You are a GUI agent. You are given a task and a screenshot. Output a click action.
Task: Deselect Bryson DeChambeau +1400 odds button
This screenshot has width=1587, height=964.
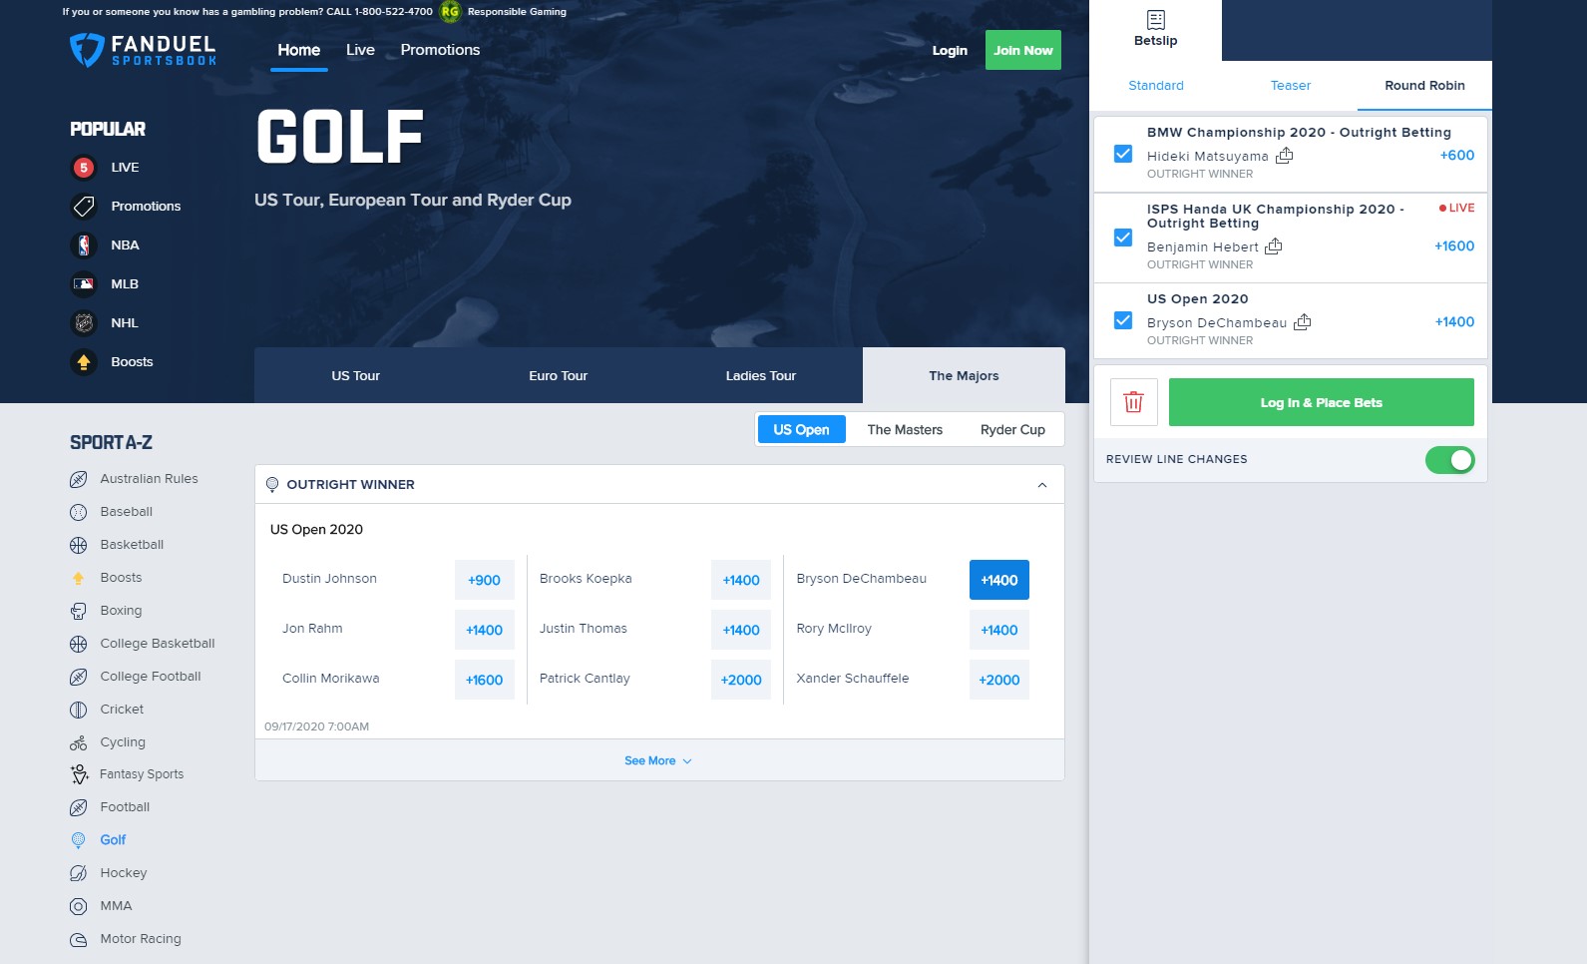(x=998, y=580)
